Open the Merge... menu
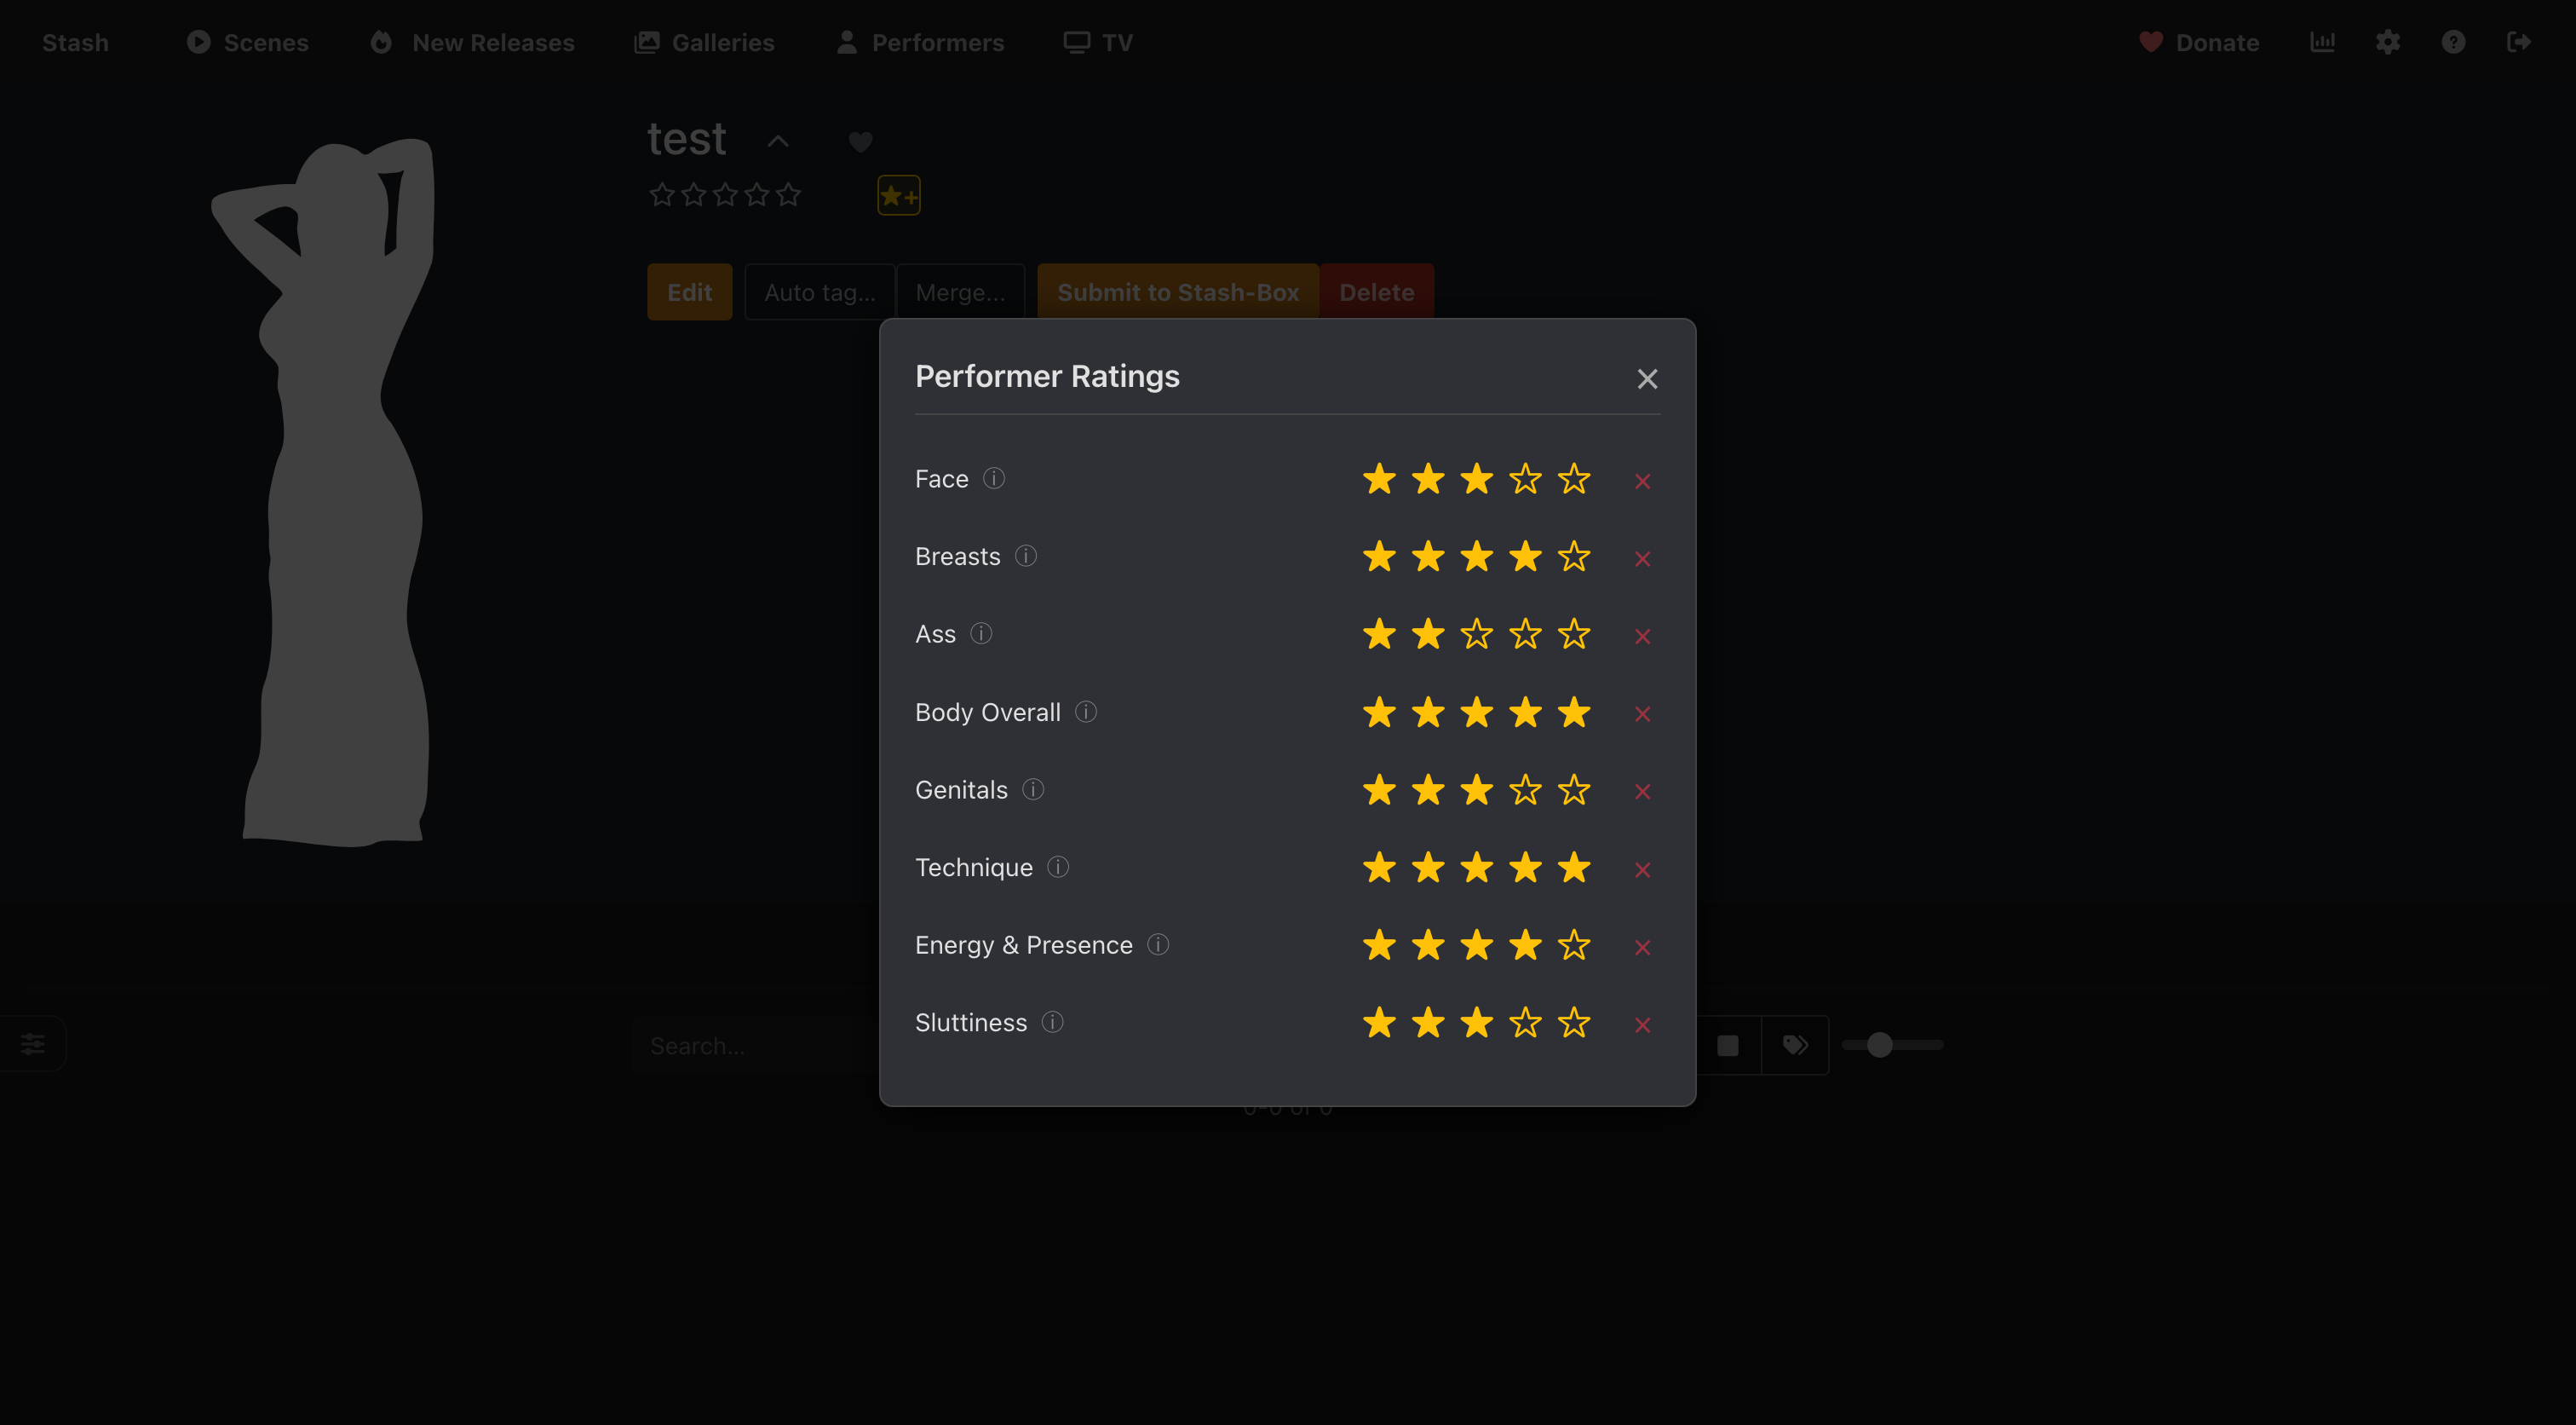 tap(960, 292)
